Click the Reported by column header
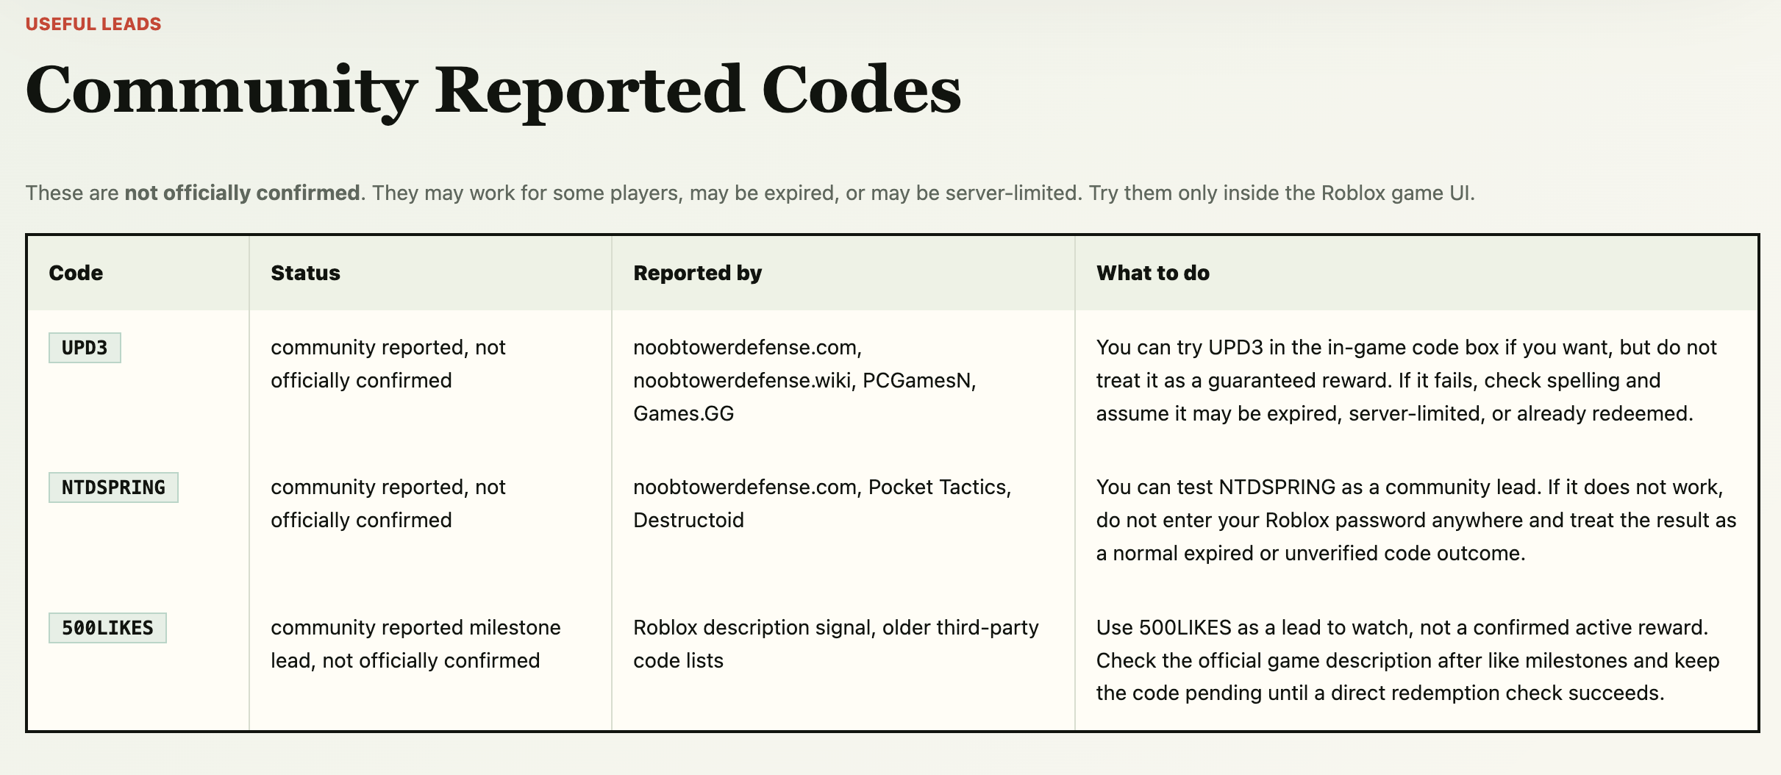The width and height of the screenshot is (1781, 775). coord(697,273)
